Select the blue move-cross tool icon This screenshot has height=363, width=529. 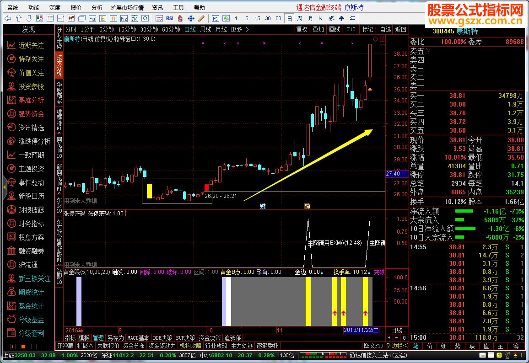[x=191, y=18]
